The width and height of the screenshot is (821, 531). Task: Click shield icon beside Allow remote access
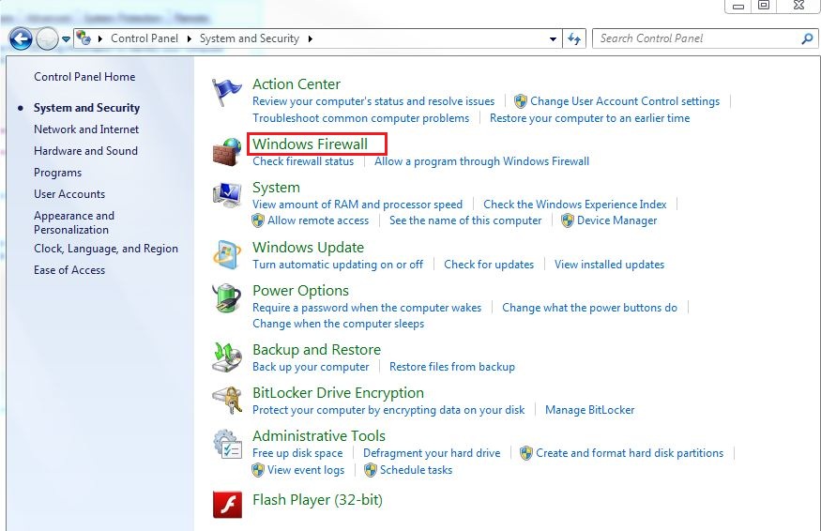(258, 220)
